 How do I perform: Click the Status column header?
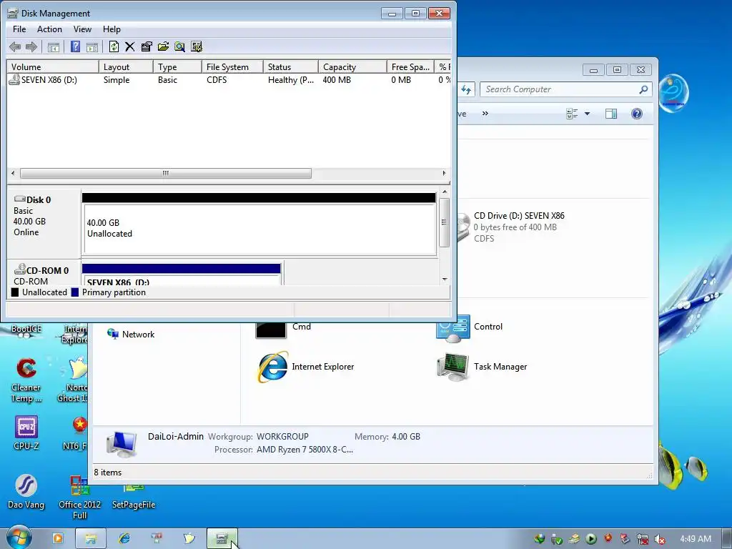[x=290, y=66]
